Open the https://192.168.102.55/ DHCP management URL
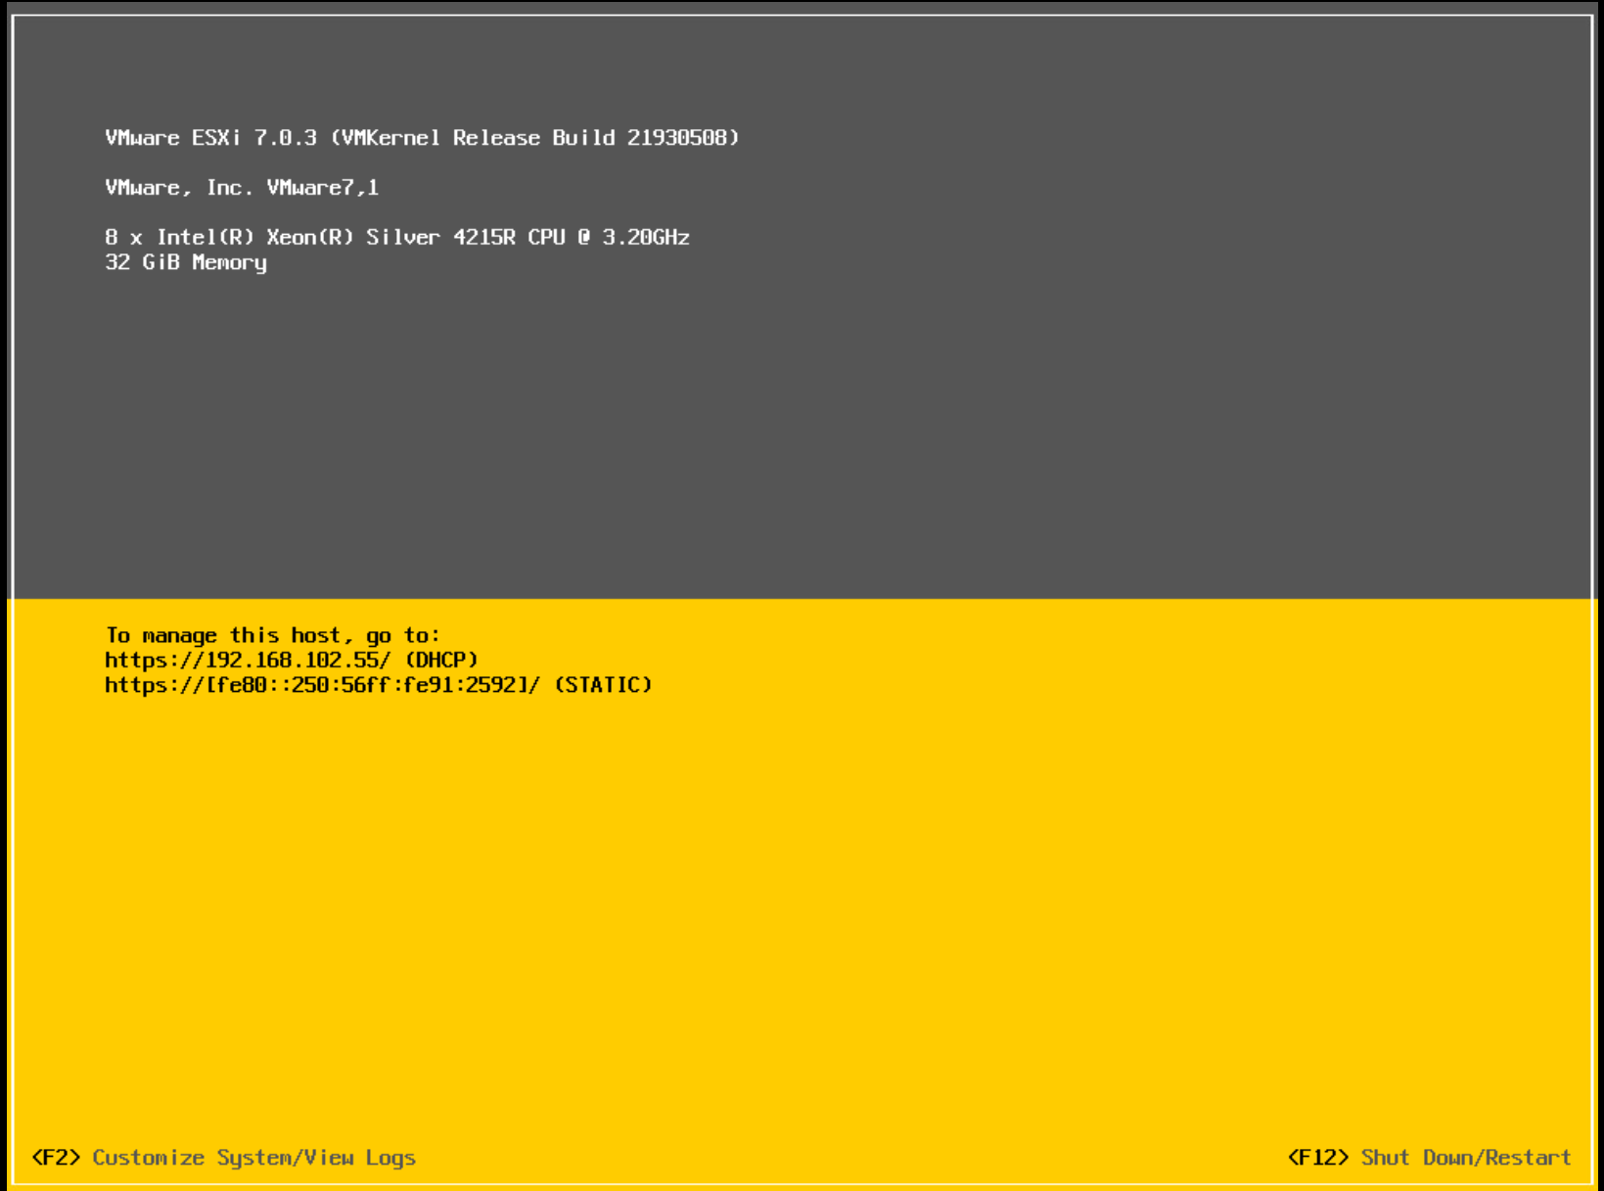 pos(292,660)
